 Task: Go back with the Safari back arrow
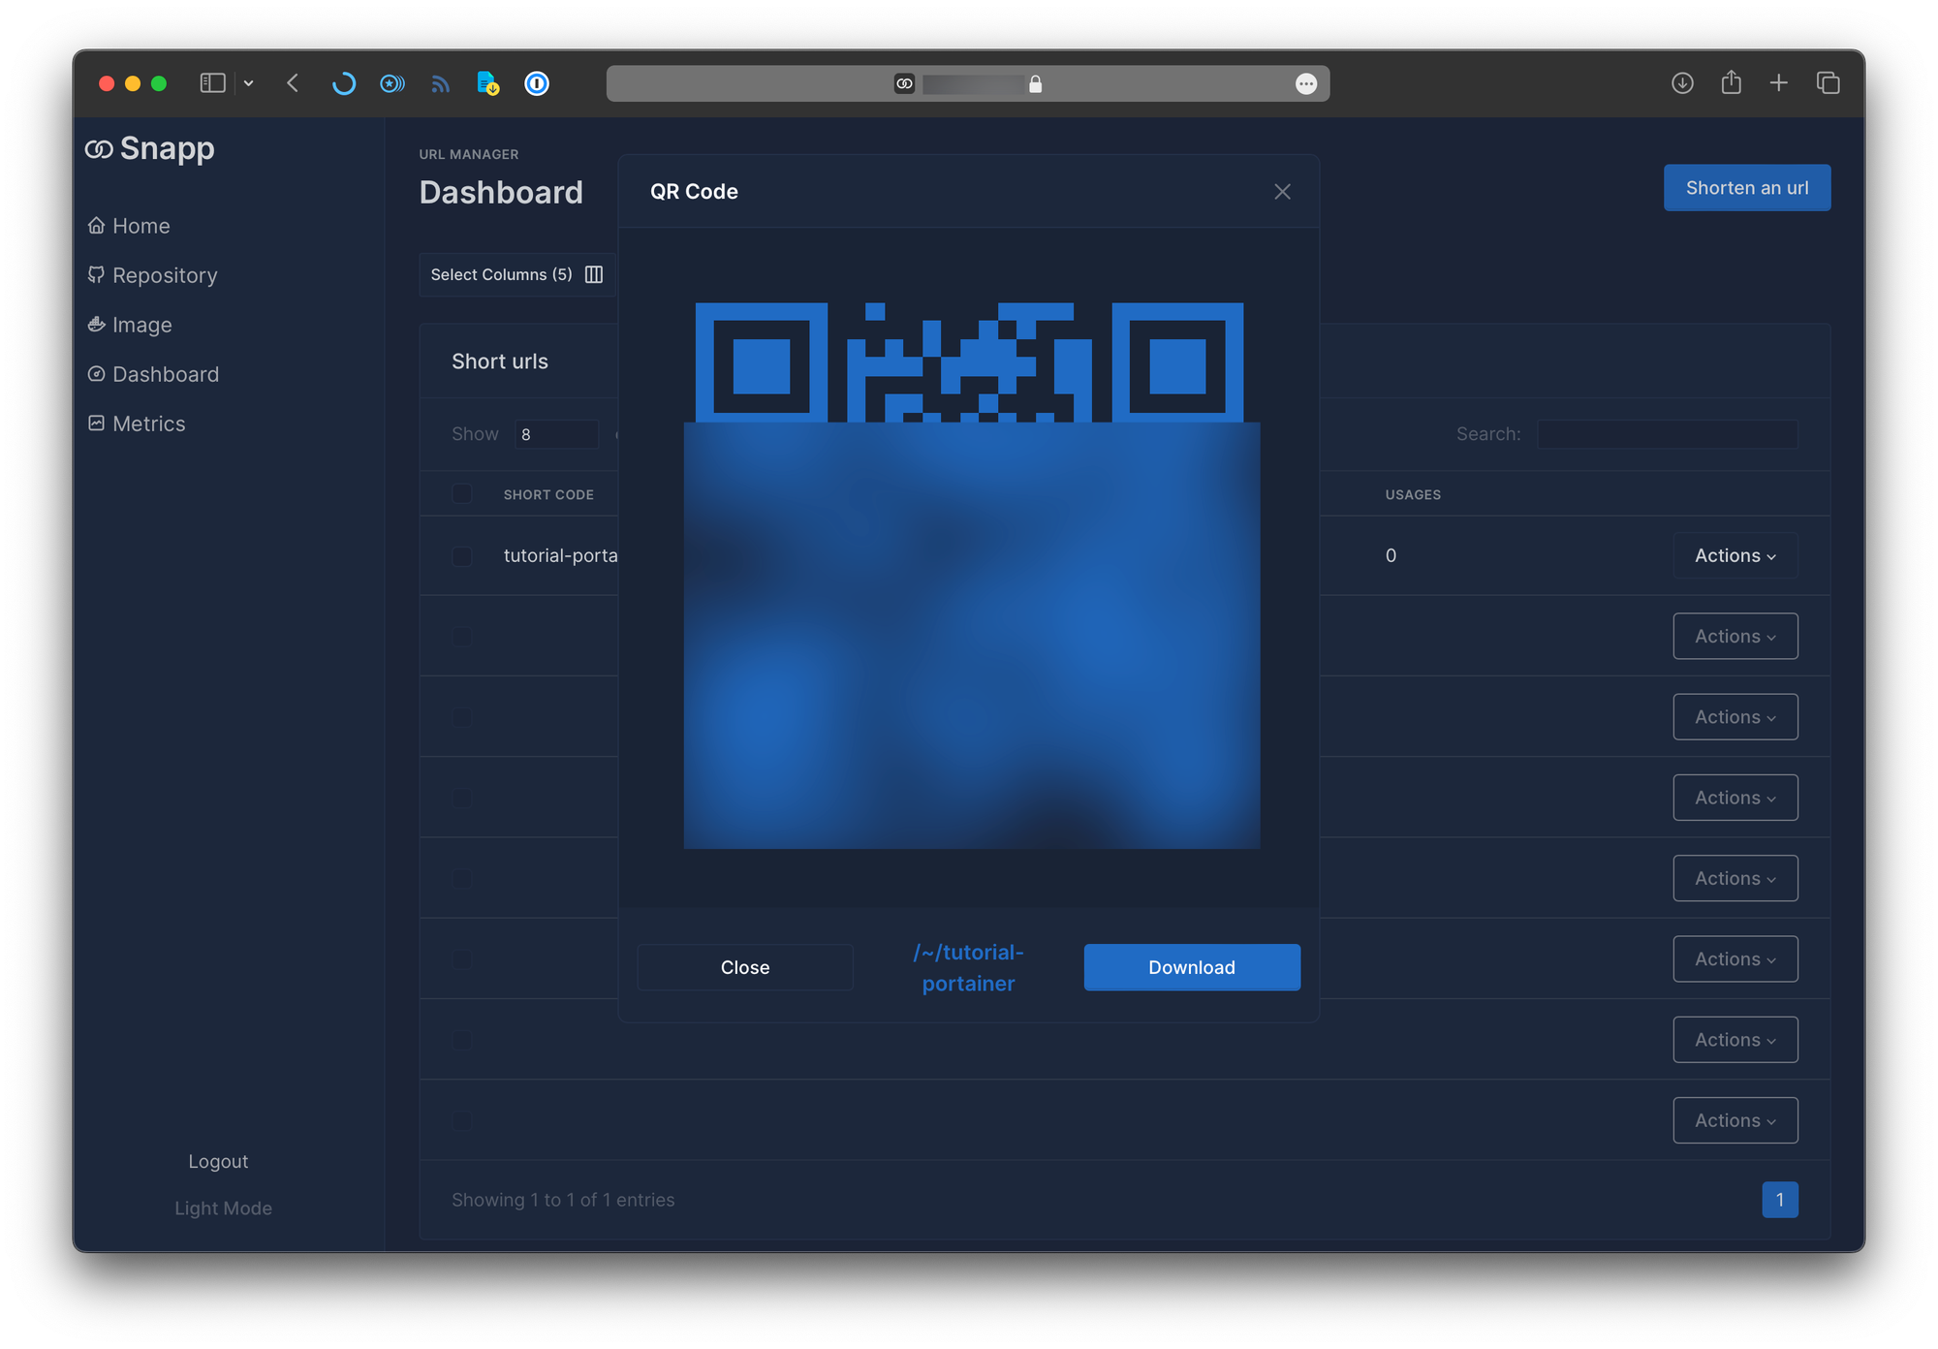[x=293, y=83]
